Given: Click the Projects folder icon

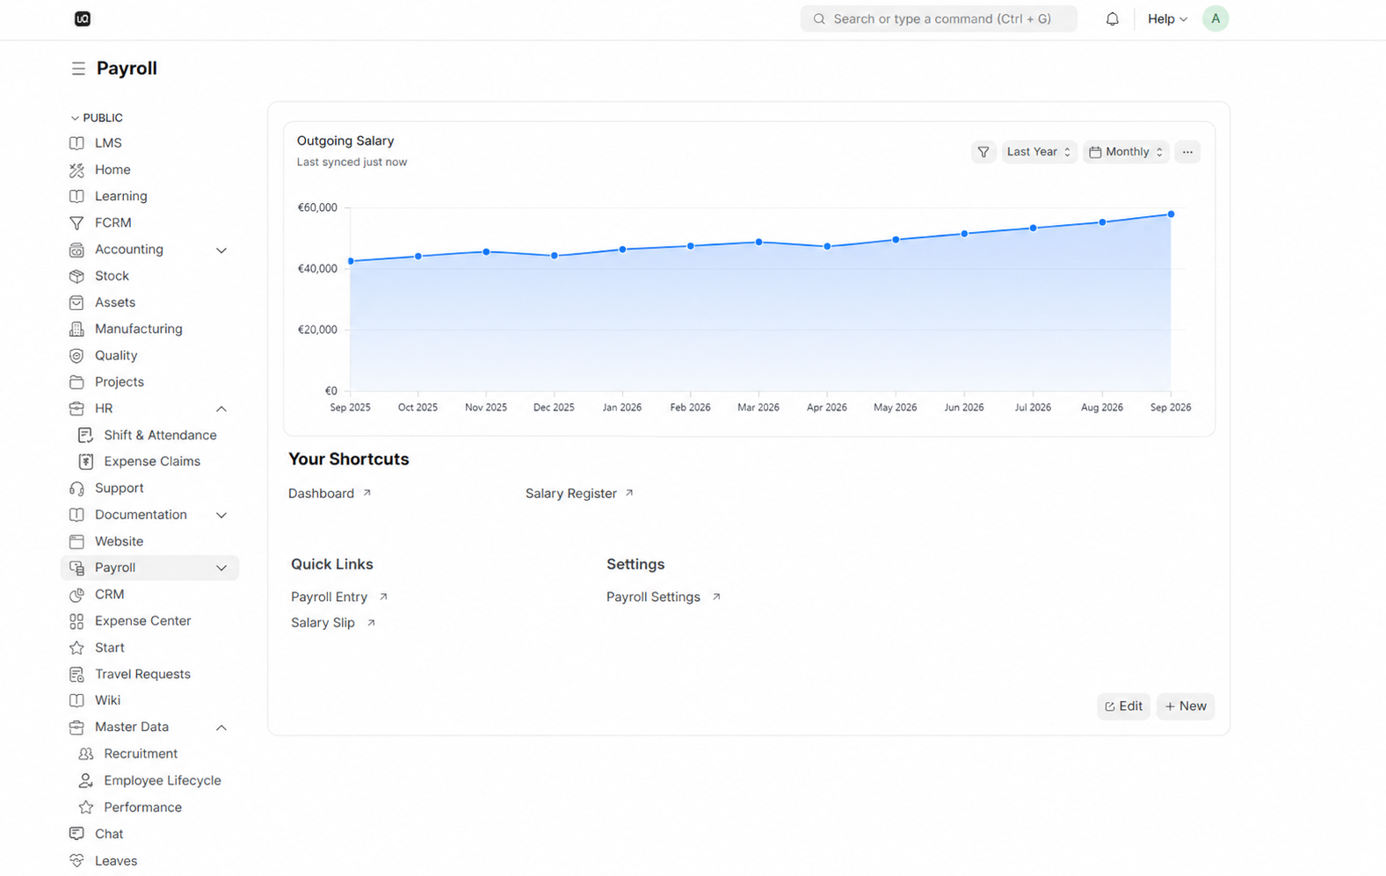Looking at the screenshot, I should click(x=76, y=382).
